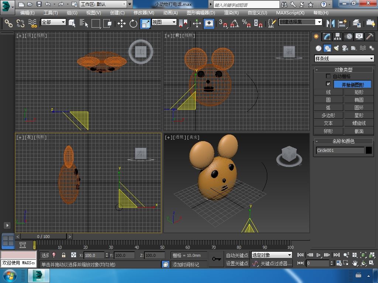The width and height of the screenshot is (378, 283).
Task: Open the 工作区: 默认 workspace dropdown
Action: 103,4
